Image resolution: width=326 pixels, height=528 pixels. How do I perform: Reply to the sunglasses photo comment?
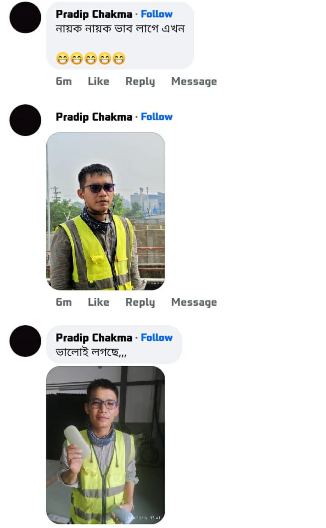(140, 302)
